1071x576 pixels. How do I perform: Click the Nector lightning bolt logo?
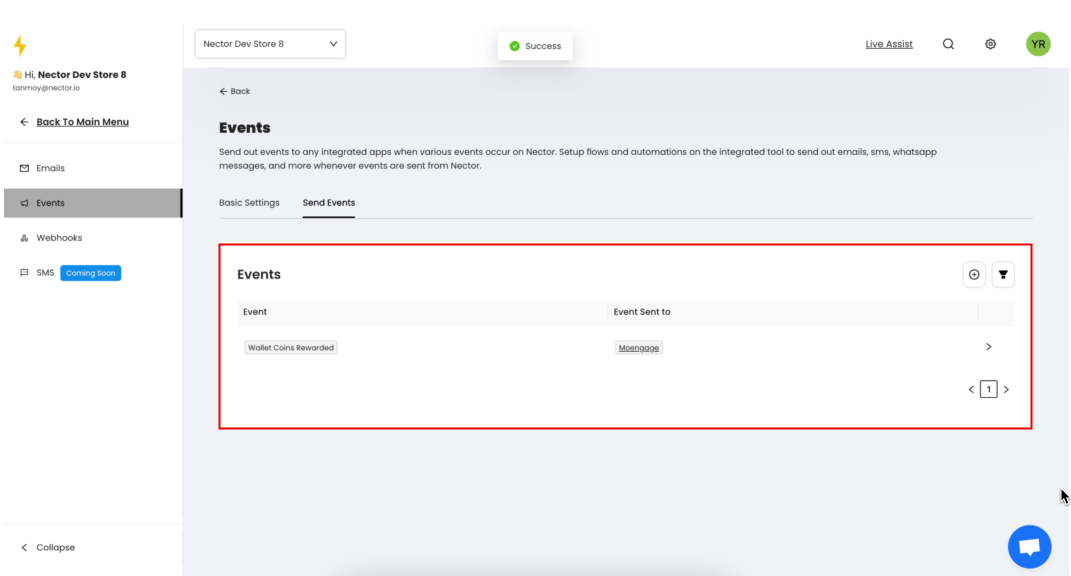click(20, 45)
